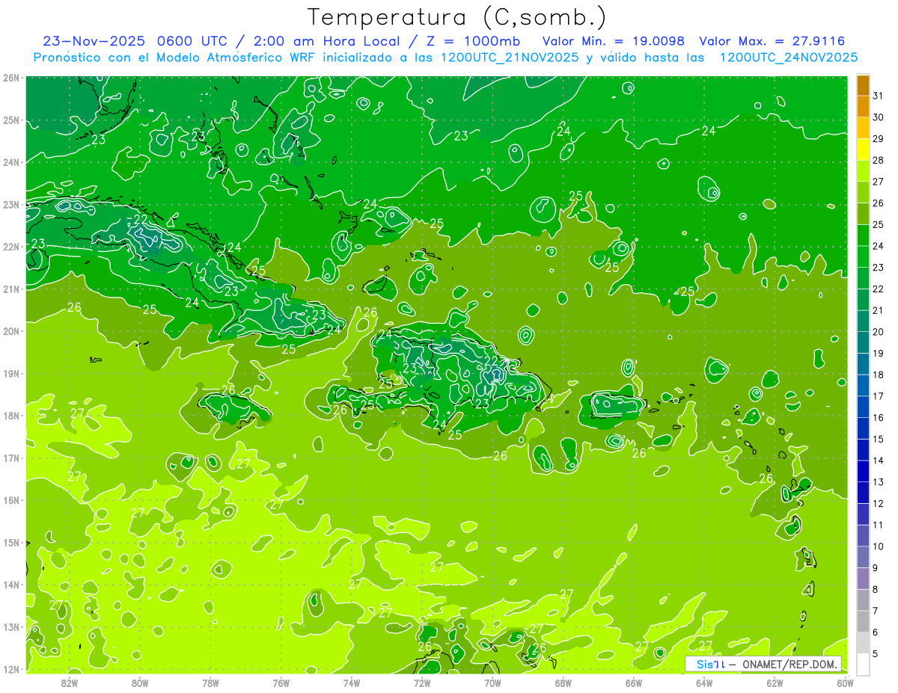Click the '23N' latitude axis label
The height and width of the screenshot is (693, 898).
[x=11, y=205]
